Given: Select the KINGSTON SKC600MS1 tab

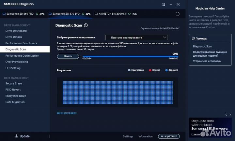Looking at the screenshot, I should click(116, 14).
